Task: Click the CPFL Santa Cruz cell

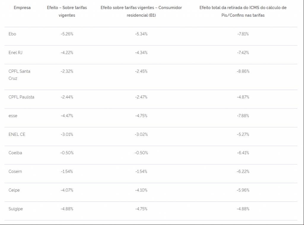Action: [x=19, y=75]
